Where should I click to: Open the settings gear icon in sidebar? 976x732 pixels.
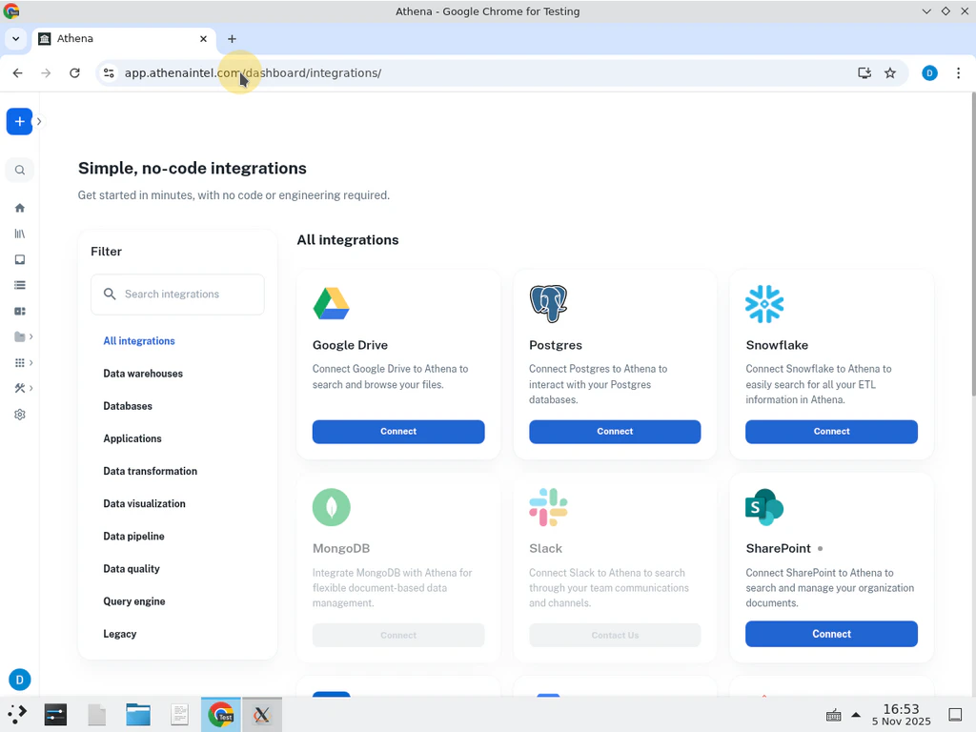click(20, 415)
